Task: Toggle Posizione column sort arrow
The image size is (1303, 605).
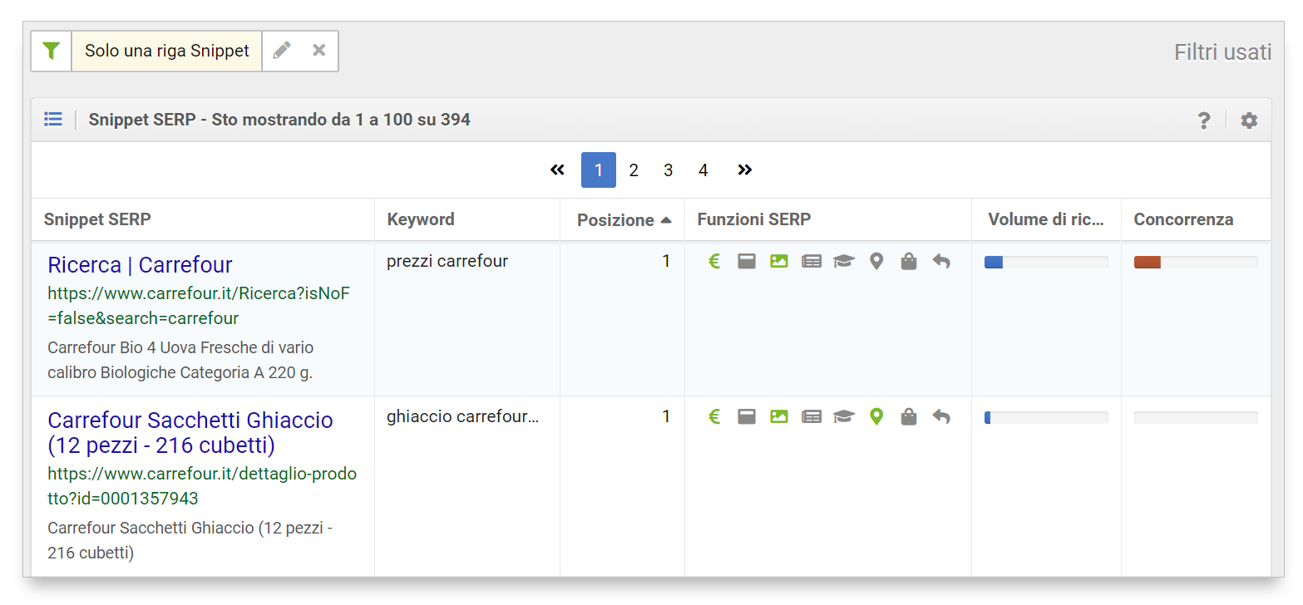Action: click(x=666, y=220)
